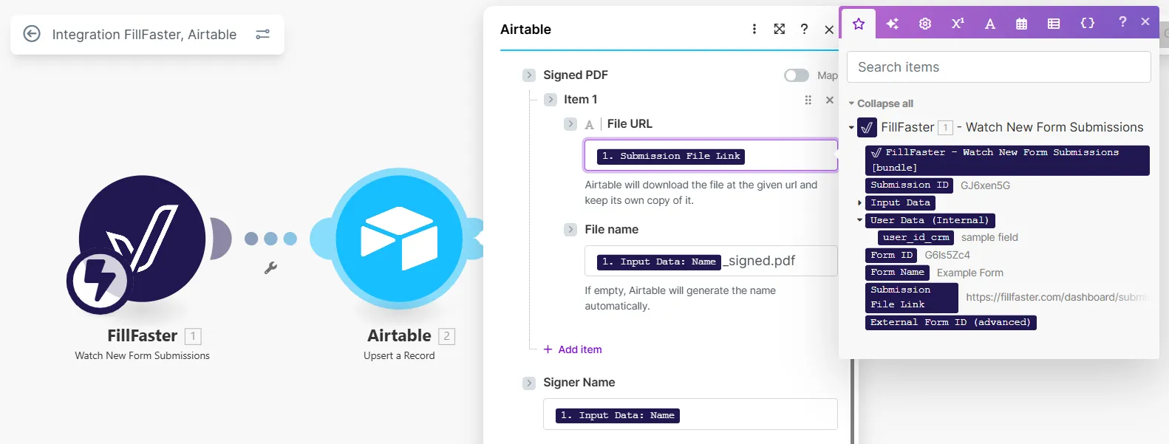Grab Item 1 drag handle dots
The image size is (1169, 444).
coord(808,100)
